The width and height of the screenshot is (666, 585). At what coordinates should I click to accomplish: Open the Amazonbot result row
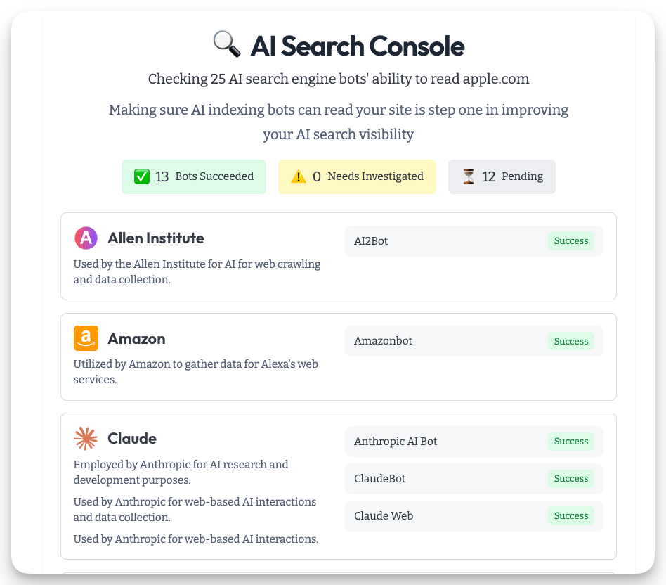click(x=450, y=341)
